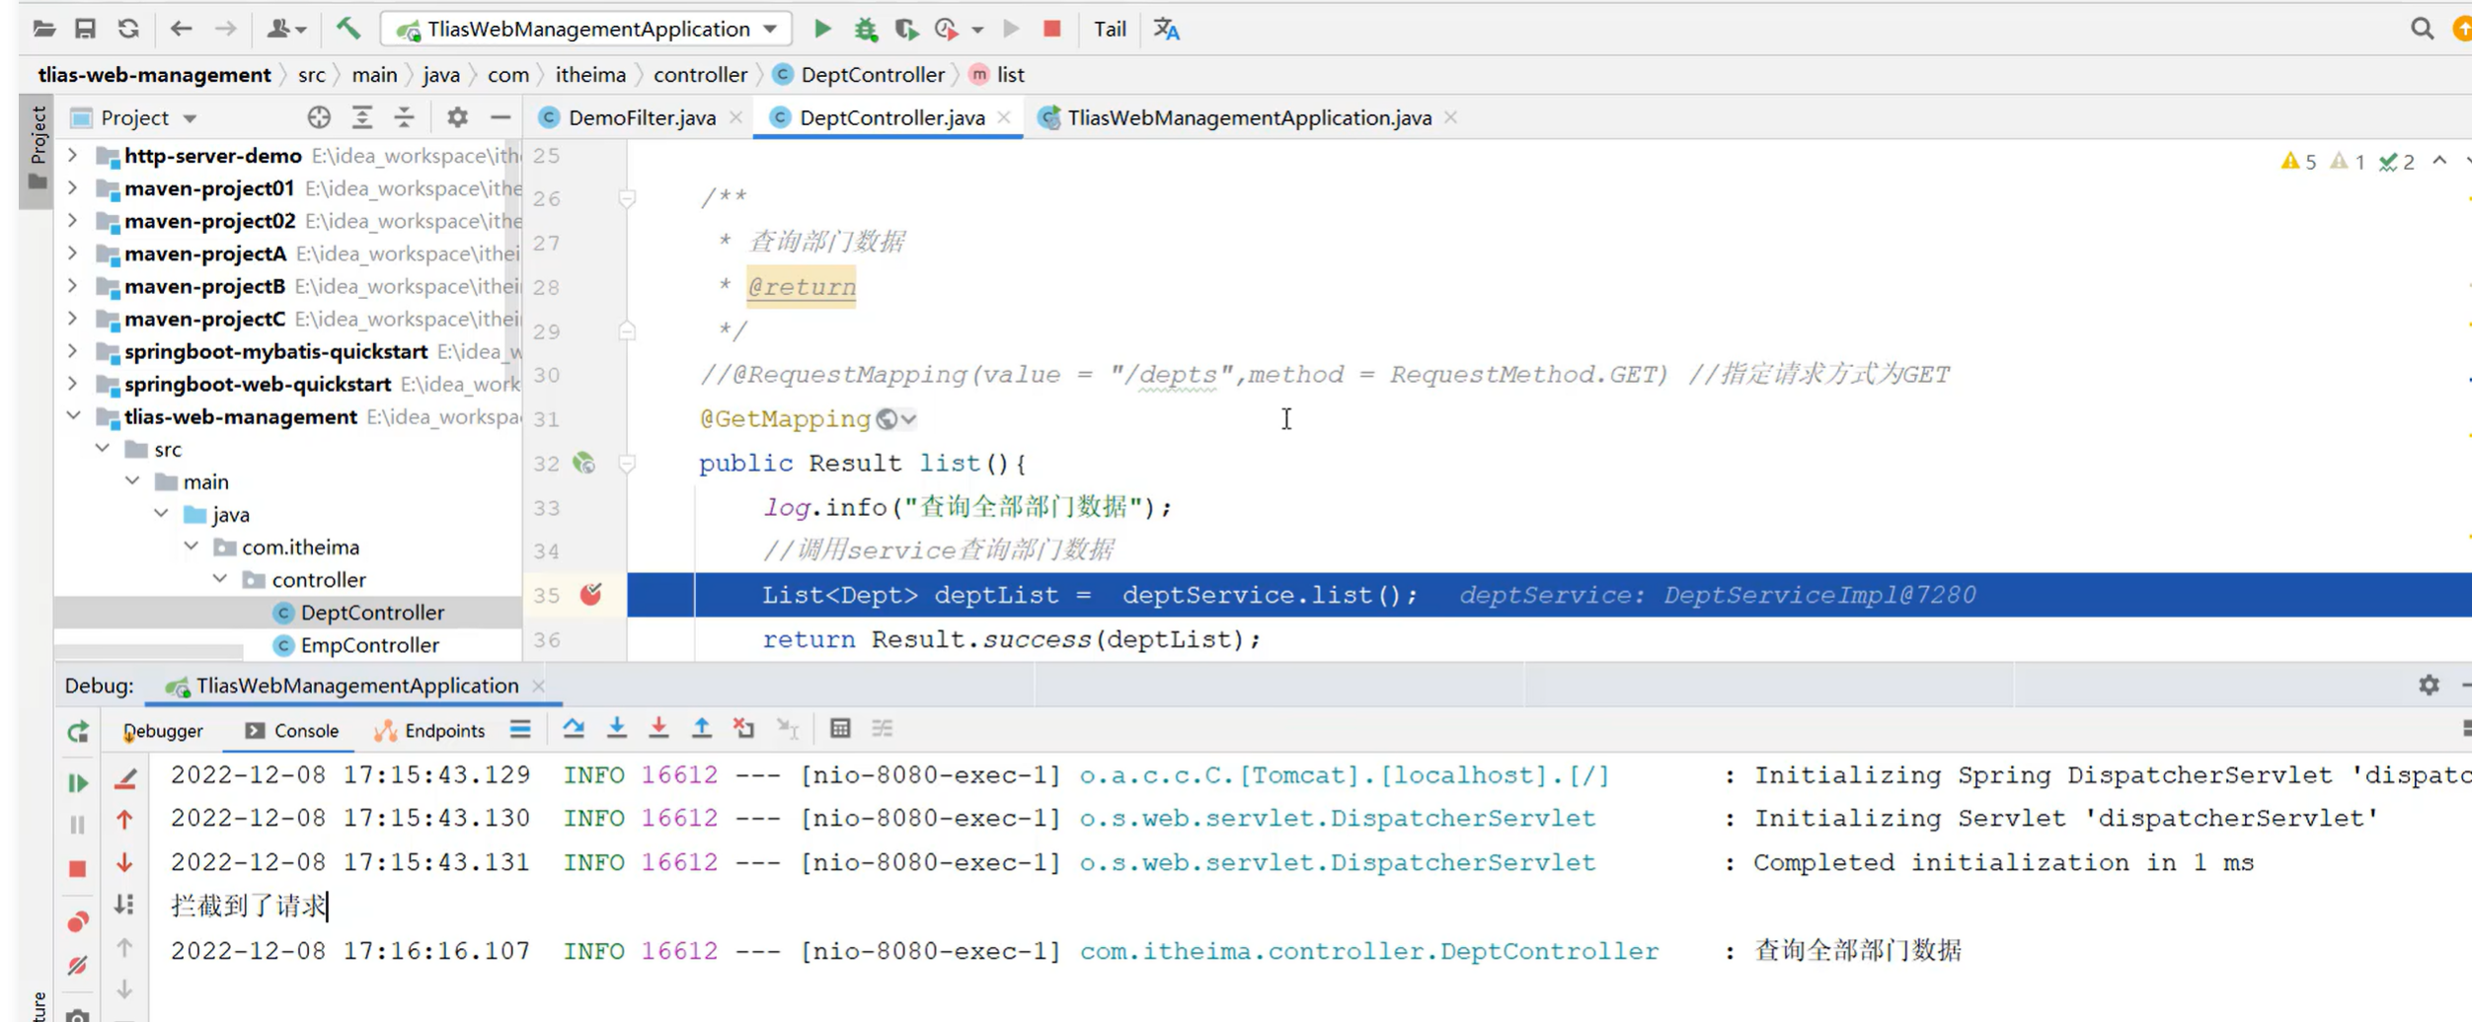Click the Step Over icon in debug toolbar

pyautogui.click(x=575, y=729)
